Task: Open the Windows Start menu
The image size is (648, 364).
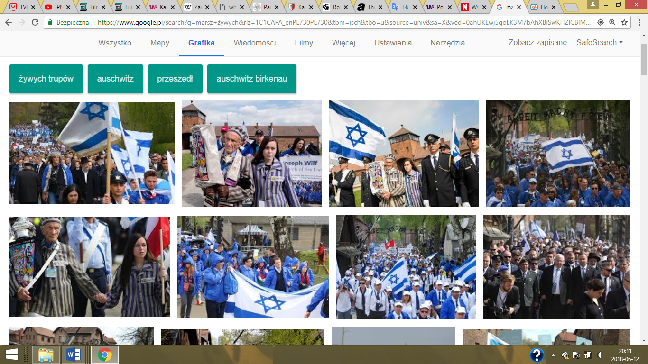Action: point(12,354)
